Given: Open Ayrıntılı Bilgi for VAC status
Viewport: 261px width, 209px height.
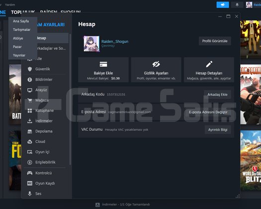Looking at the screenshot, I should [x=218, y=130].
